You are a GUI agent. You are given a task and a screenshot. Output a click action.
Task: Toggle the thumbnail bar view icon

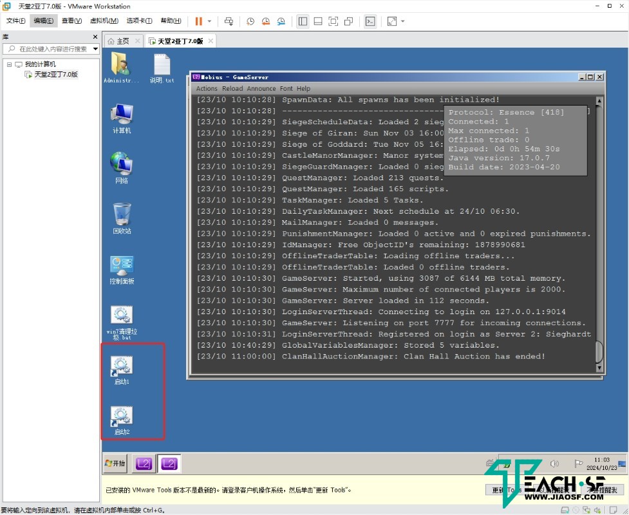point(317,21)
